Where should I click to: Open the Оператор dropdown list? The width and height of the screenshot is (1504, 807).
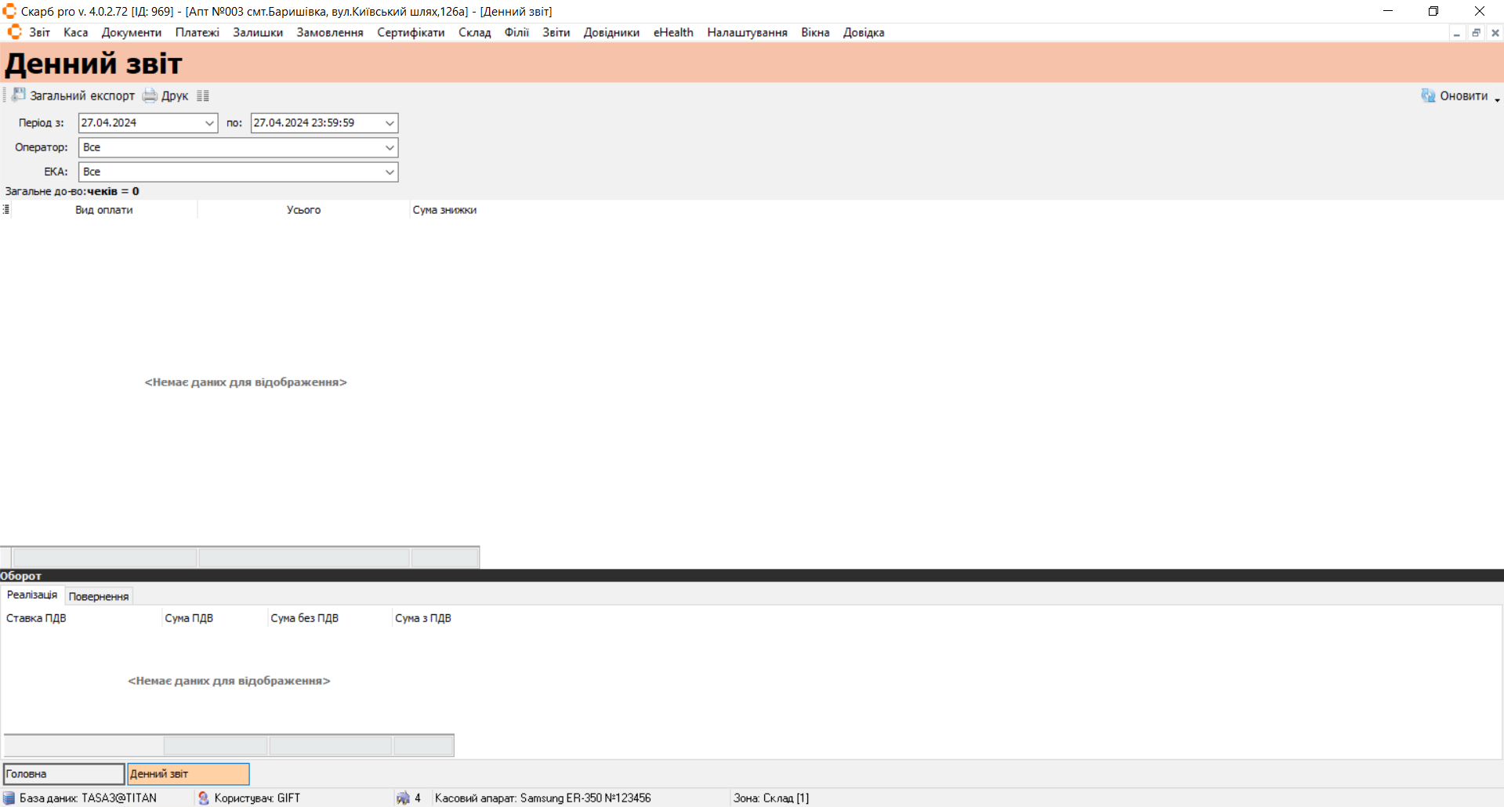(390, 147)
